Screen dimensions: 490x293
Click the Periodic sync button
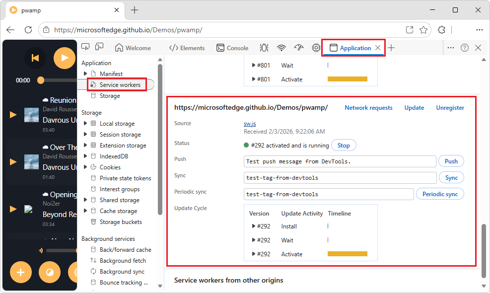(440, 194)
